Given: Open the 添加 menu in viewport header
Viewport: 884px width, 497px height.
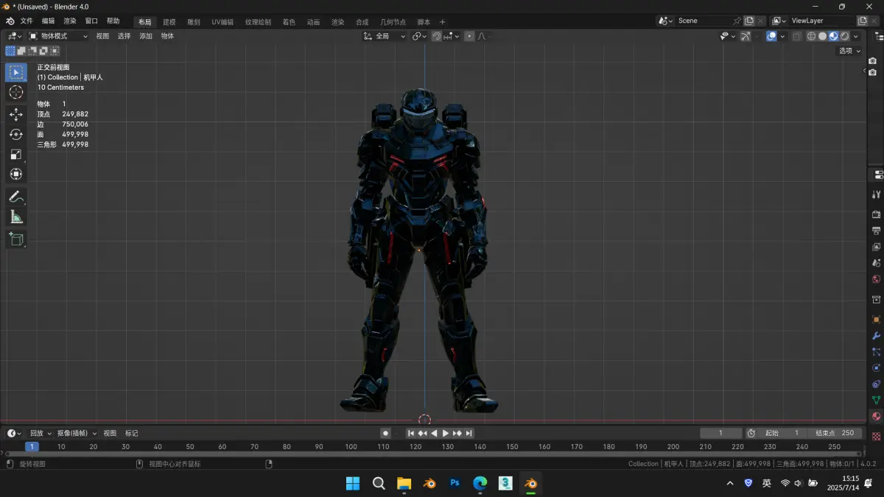Looking at the screenshot, I should [x=146, y=36].
